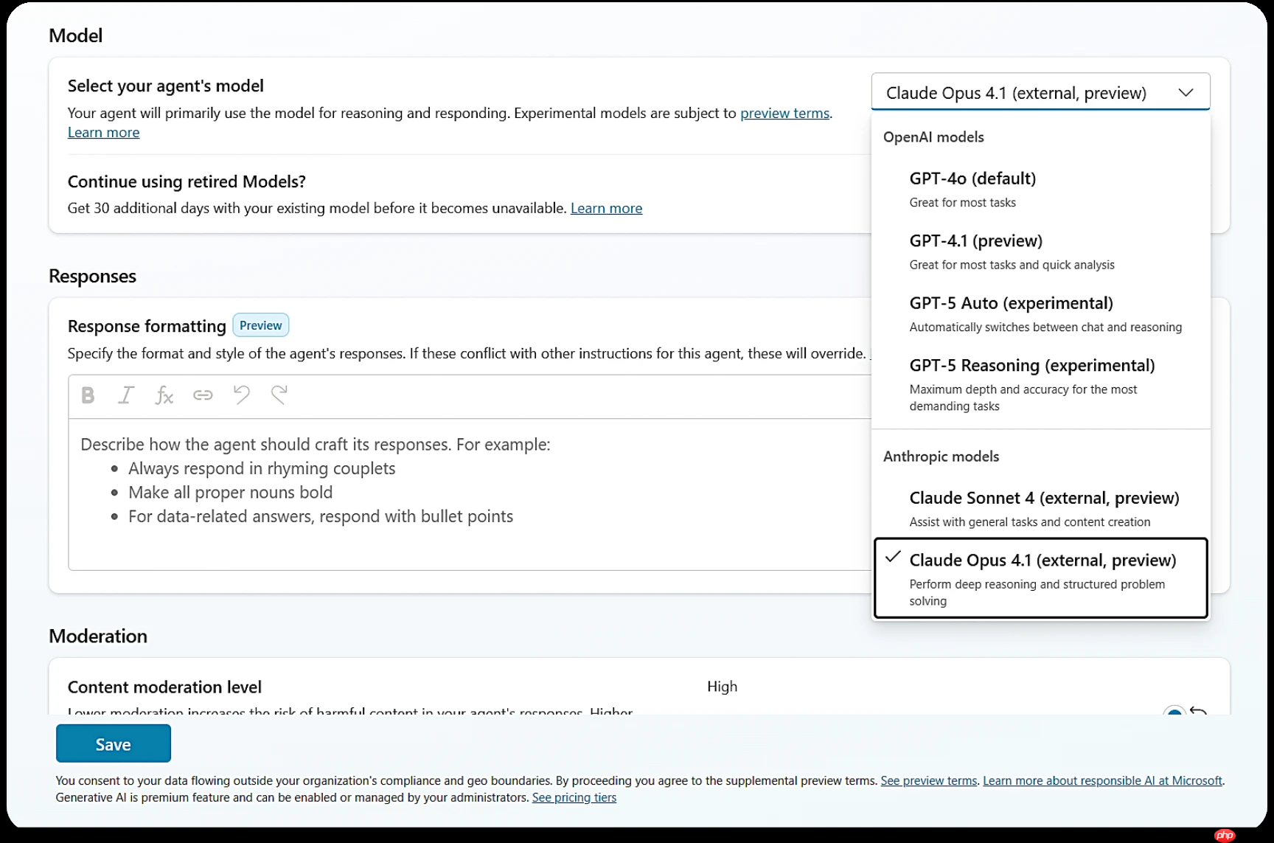Click the Save button
Screen dimensions: 1274x843
(114, 743)
